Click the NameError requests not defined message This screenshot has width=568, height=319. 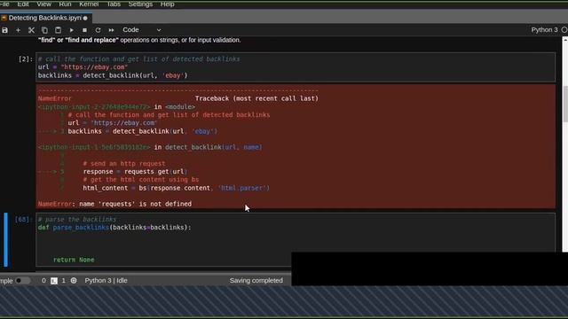pyautogui.click(x=114, y=204)
